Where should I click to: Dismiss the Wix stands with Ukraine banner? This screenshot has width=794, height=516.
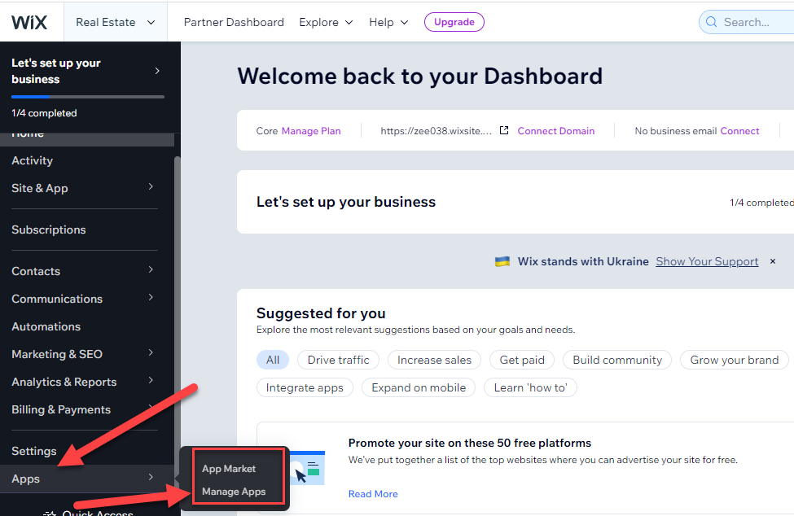pos(773,261)
